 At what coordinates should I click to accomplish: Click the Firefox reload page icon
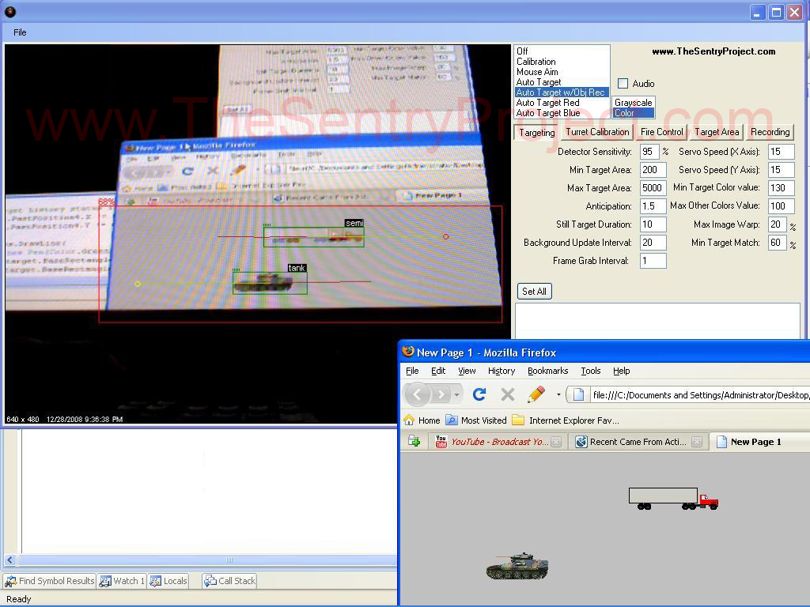pos(479,394)
